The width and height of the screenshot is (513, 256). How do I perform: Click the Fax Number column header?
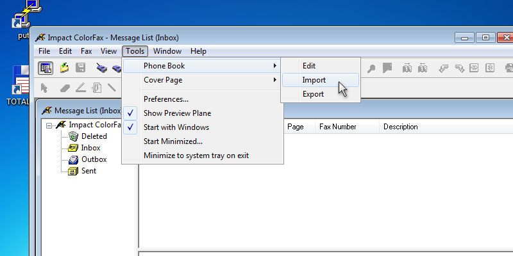click(x=337, y=127)
